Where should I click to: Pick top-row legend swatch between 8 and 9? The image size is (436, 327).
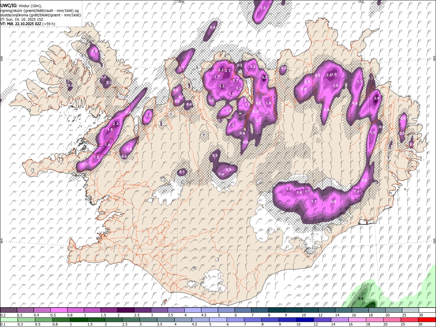tap(277, 310)
